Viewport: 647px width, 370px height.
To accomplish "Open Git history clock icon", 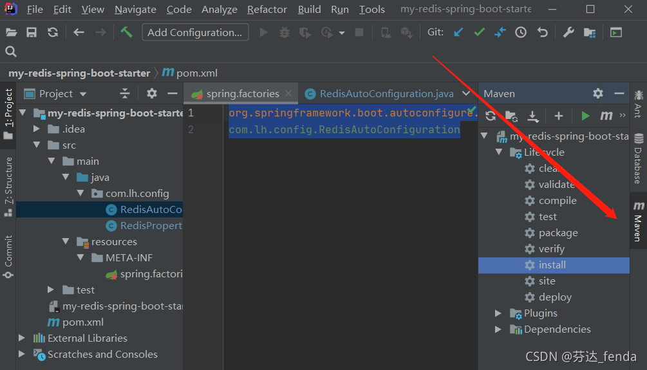I will 521,32.
